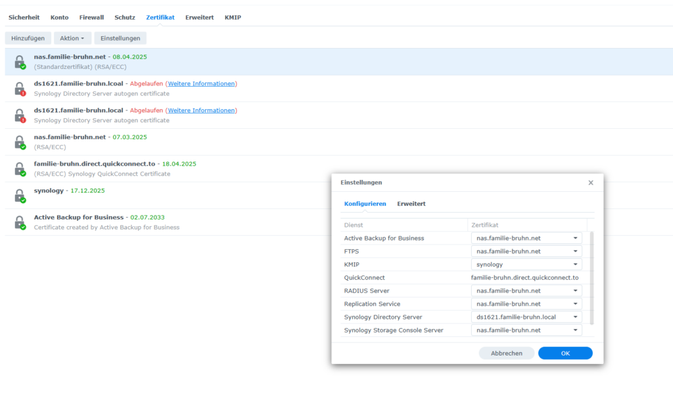The height and width of the screenshot is (393, 673).
Task: Click expired lock icon for ds1621.familie-bruhn.lcoal
Action: tap(20, 89)
